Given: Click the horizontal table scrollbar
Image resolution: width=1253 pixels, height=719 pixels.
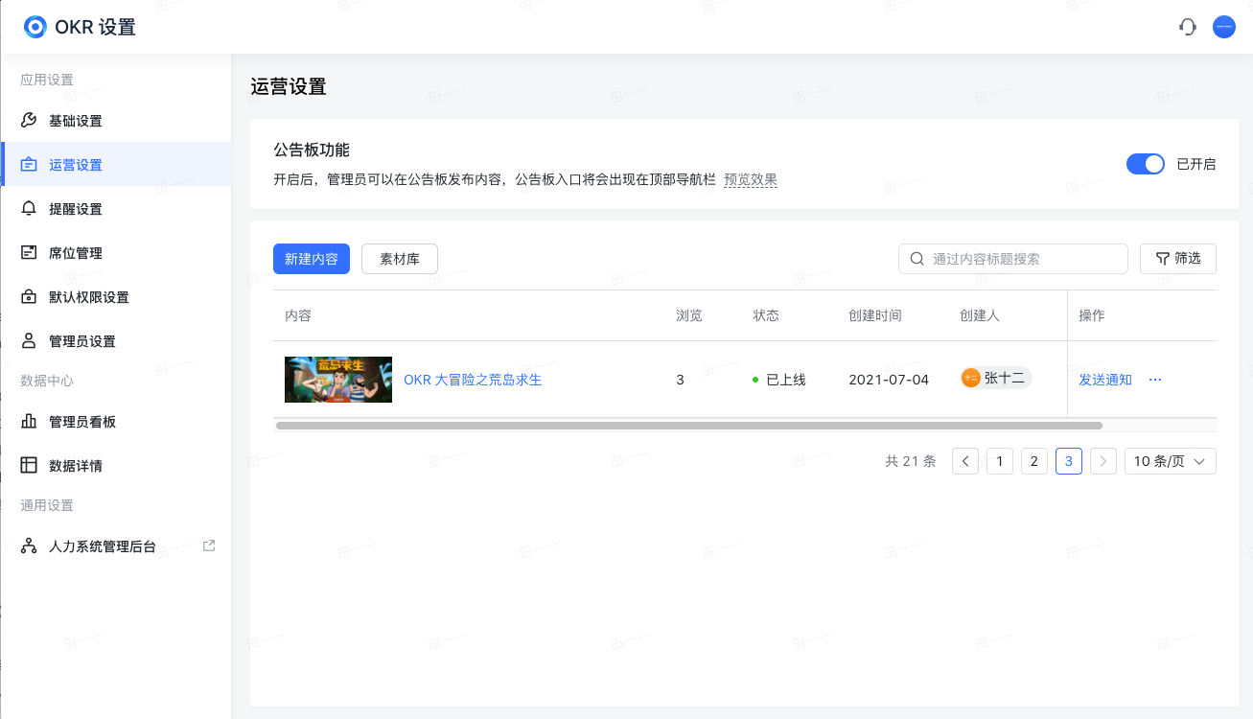Looking at the screenshot, I should coord(688,425).
